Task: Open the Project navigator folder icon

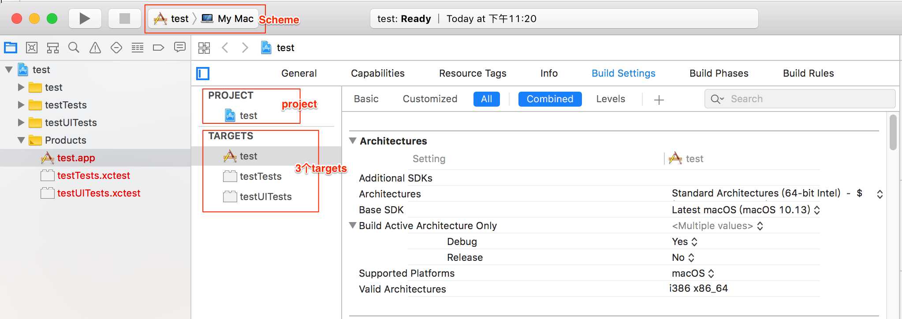Action: point(11,48)
